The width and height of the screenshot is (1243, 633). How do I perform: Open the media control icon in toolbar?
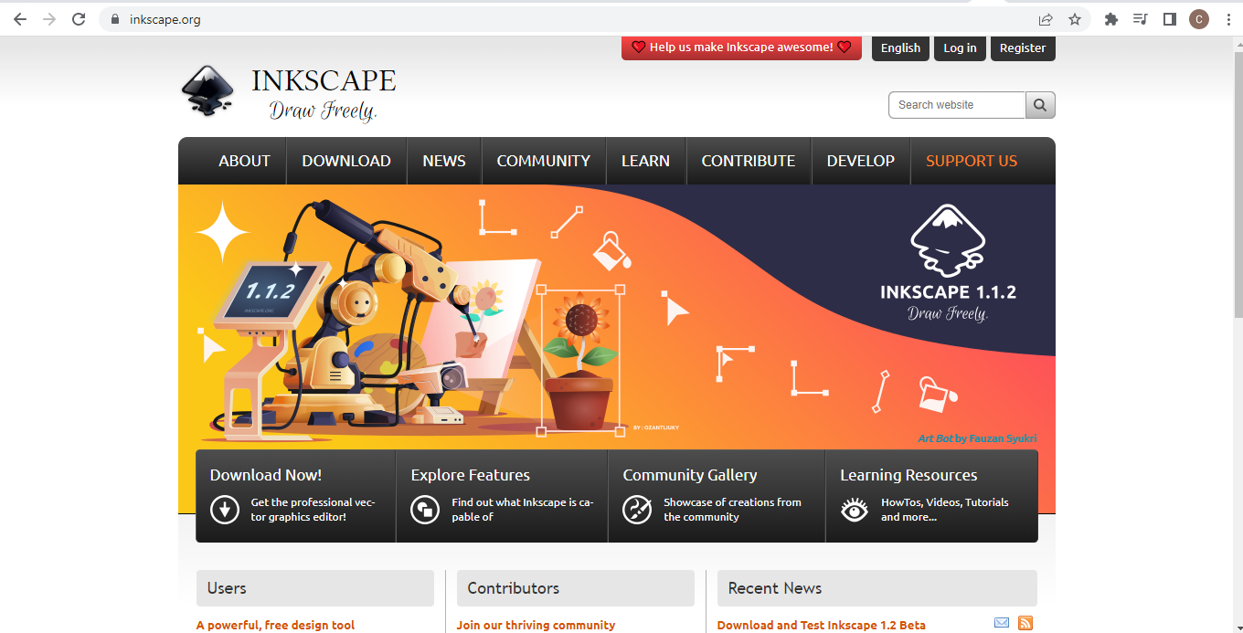click(x=1140, y=19)
